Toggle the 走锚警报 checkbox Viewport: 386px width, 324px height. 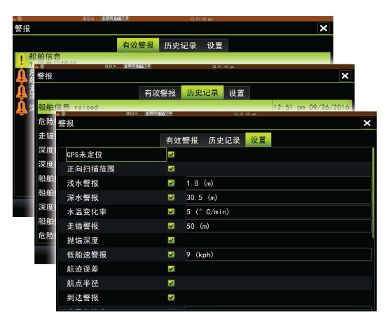click(x=172, y=225)
